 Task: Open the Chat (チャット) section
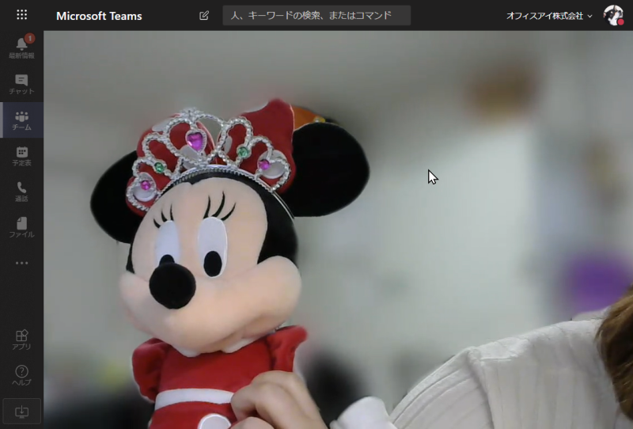(22, 84)
